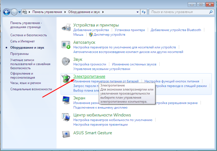Click the AutoPlay (Автозапуск) icon

point(66,45)
